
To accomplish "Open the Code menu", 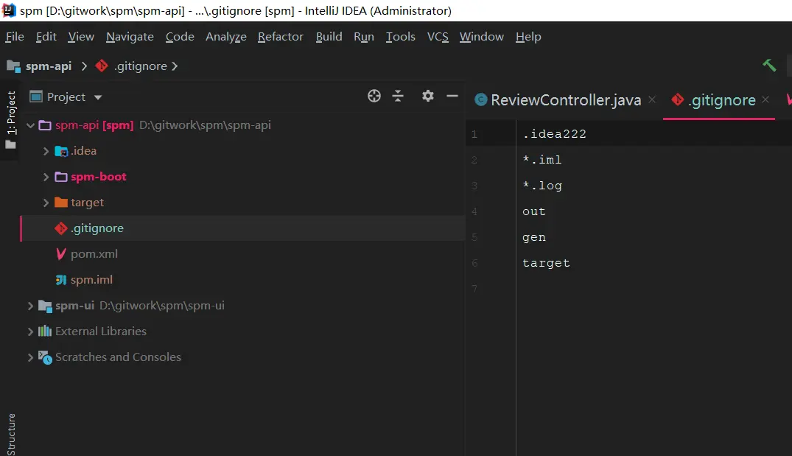I will point(180,36).
